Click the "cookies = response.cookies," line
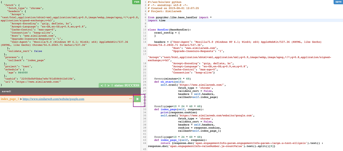Image resolution: width=343 pixels, height=151 pixels. (199, 128)
